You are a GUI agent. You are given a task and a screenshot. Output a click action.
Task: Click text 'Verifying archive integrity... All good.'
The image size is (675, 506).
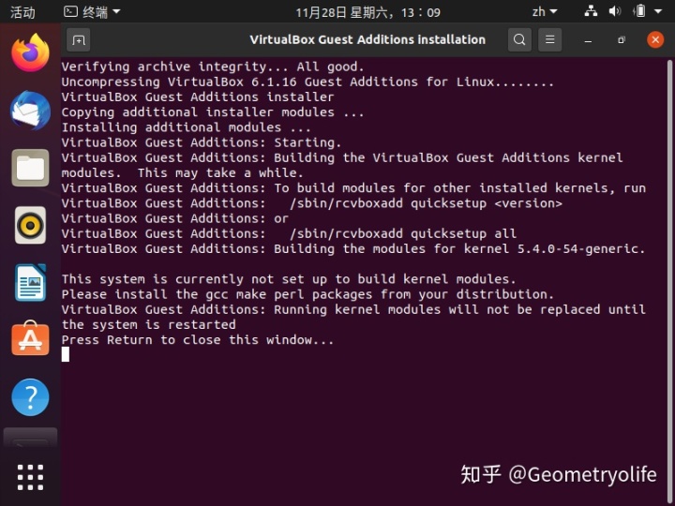point(213,67)
